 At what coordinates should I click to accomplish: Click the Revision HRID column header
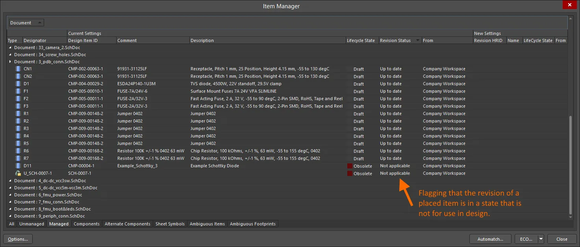tap(489, 40)
